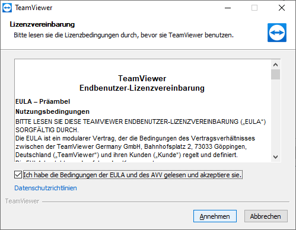296x230 pixels.
Task: Click 'Endbenutzer-Lizenzvereinbarung' title in license text
Action: click(142, 88)
